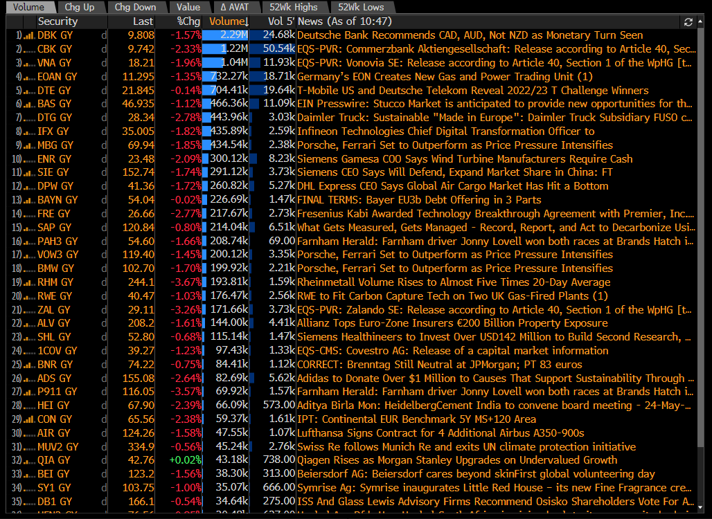Open T-Mobile US and Deutsche Telekom headline
The width and height of the screenshot is (712, 519).
472,90
